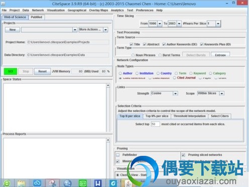
Task: Select the Top N% per slice tab
Action: point(157,116)
